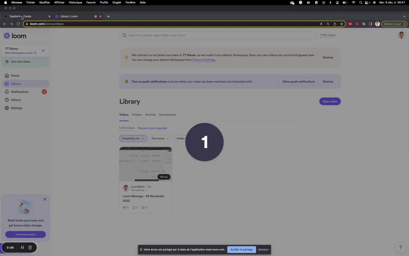Open the reactions count on video card
The height and width of the screenshot is (256, 409).
tap(144, 207)
